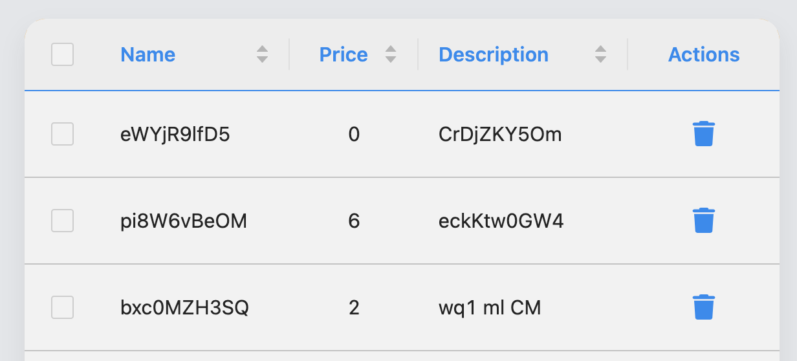
Task: Sort table by Price header
Action: pyautogui.click(x=344, y=55)
